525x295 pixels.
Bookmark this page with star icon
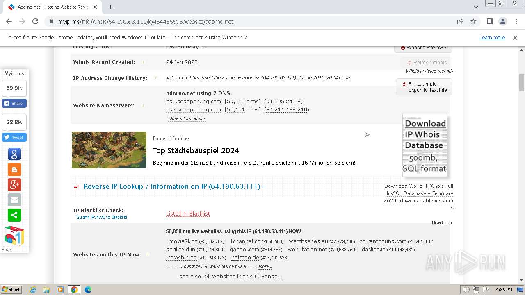473,21
